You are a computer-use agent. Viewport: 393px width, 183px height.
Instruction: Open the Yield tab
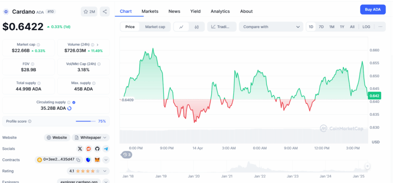(x=195, y=11)
